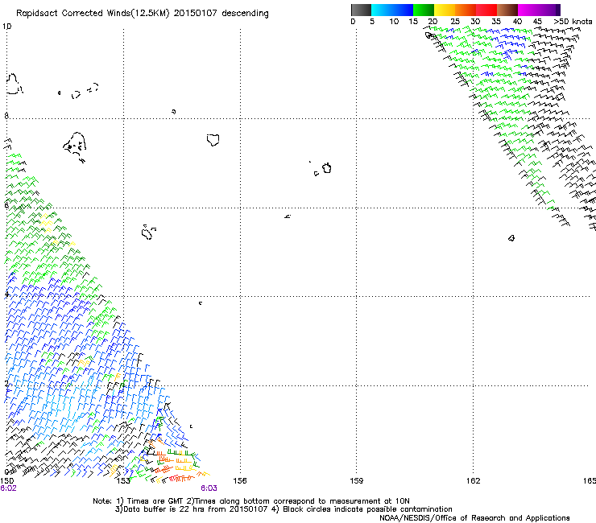Click the '159' longitude axis label

[356, 481]
